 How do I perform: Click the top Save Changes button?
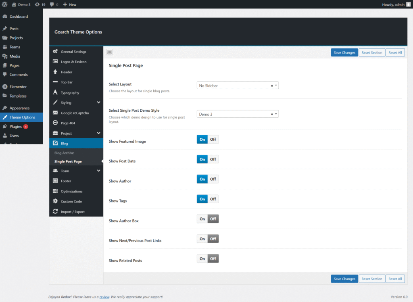(344, 52)
